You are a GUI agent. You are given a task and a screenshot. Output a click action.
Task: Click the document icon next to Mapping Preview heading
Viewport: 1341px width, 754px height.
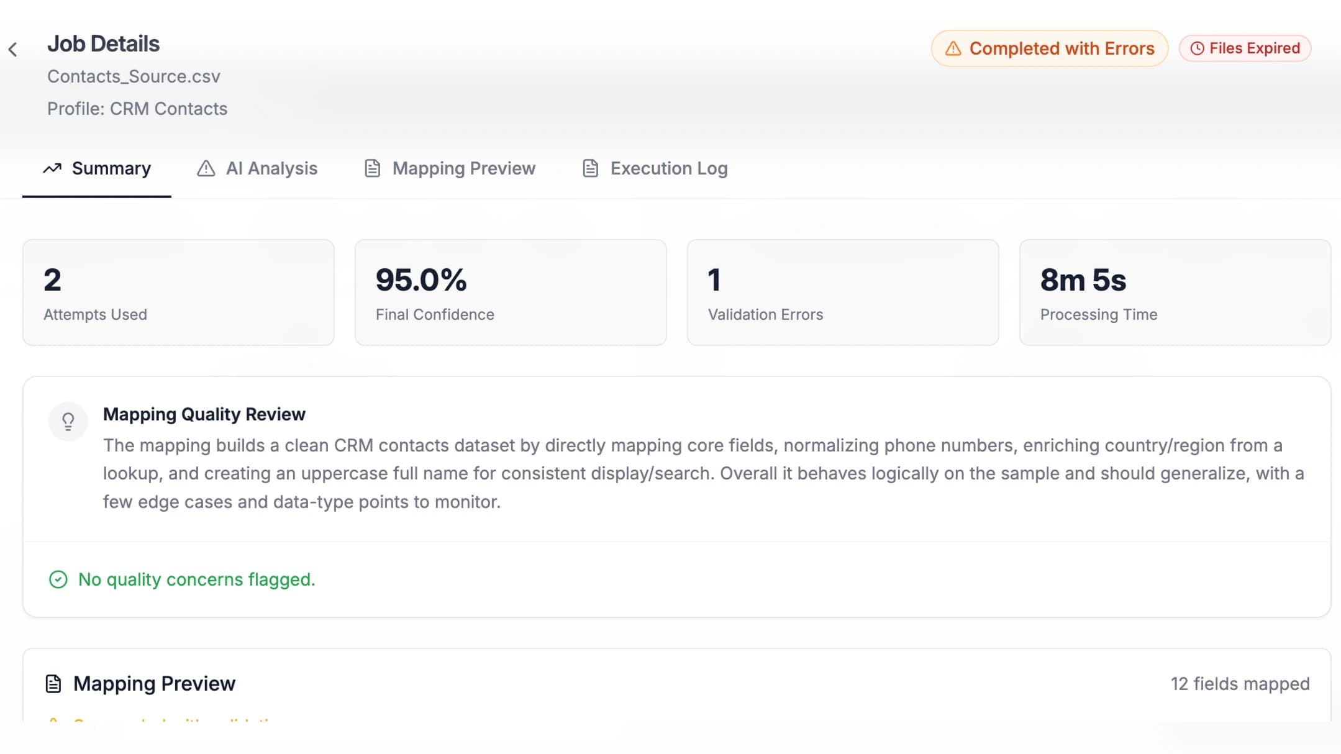[53, 684]
